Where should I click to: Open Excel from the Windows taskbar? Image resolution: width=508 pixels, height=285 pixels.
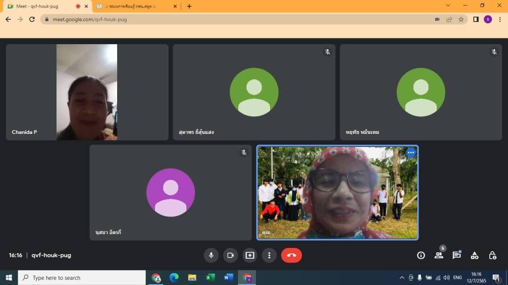coord(210,277)
